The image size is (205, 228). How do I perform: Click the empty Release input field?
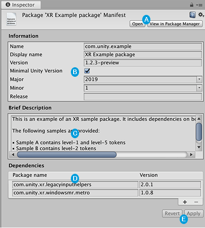pyautogui.click(x=143, y=97)
